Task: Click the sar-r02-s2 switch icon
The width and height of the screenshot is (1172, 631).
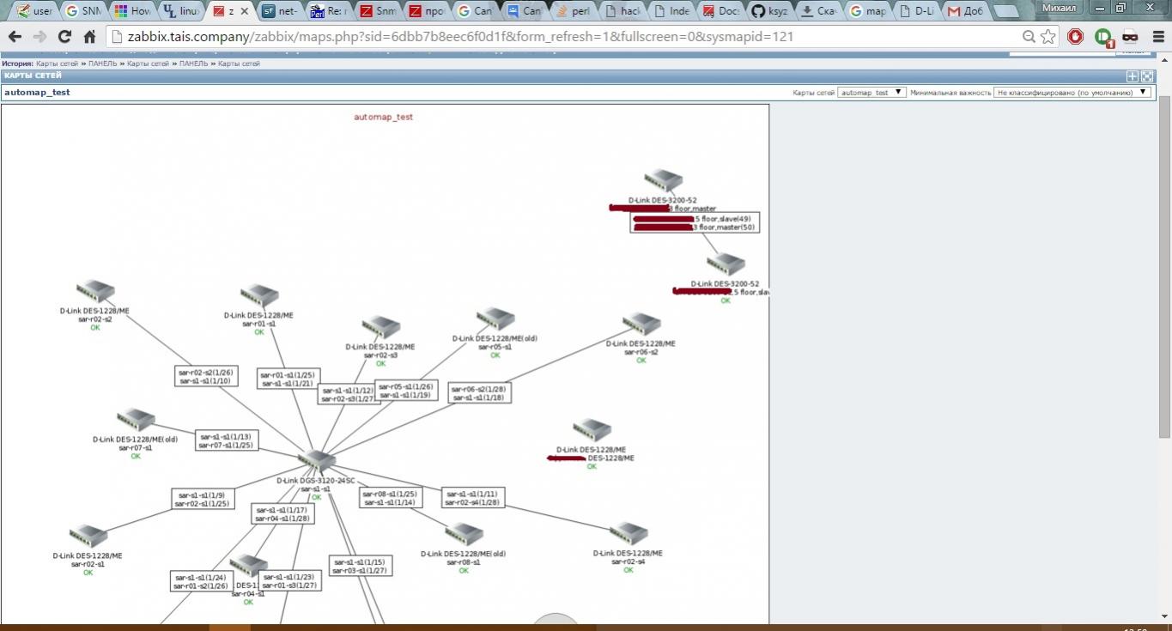Action: click(95, 292)
